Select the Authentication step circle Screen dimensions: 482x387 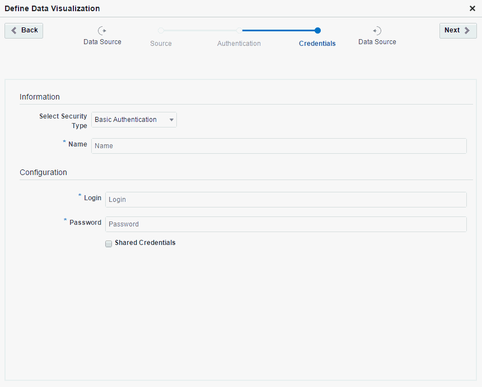pyautogui.click(x=239, y=30)
